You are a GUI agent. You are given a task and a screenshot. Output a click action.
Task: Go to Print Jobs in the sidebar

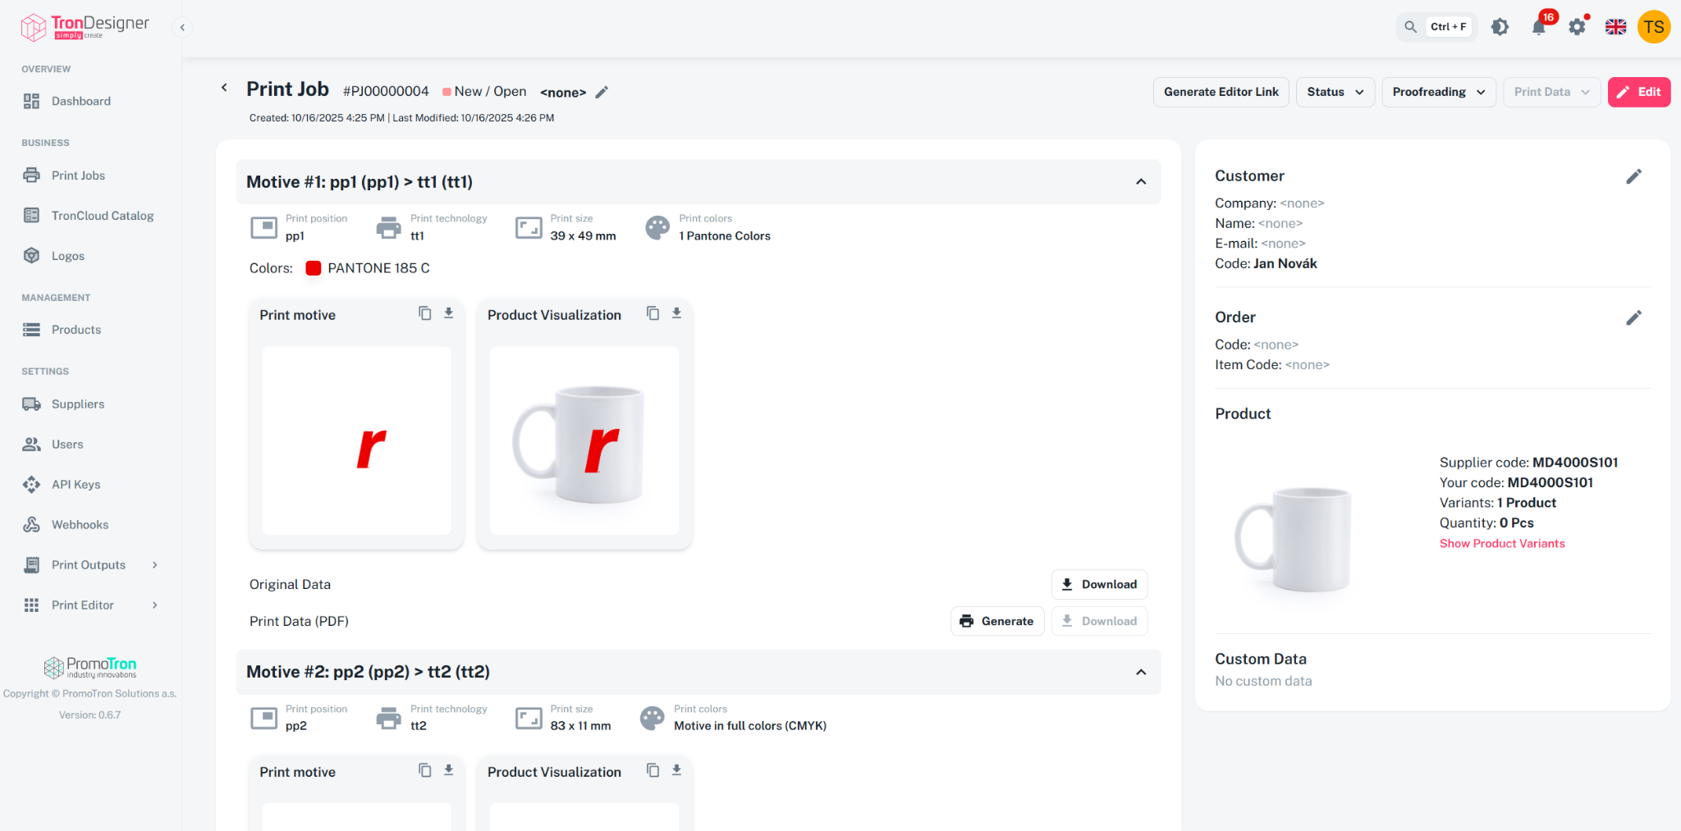pos(78,176)
